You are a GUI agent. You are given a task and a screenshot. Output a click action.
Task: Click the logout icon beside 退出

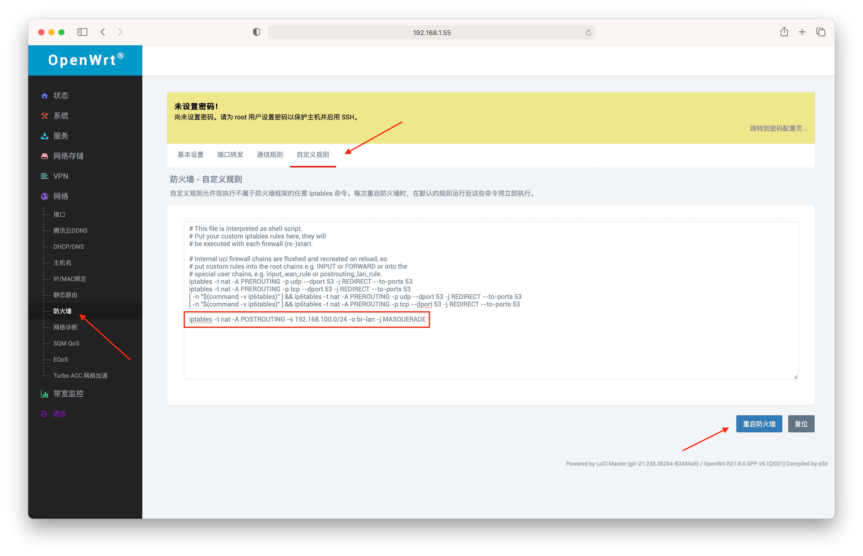(44, 414)
